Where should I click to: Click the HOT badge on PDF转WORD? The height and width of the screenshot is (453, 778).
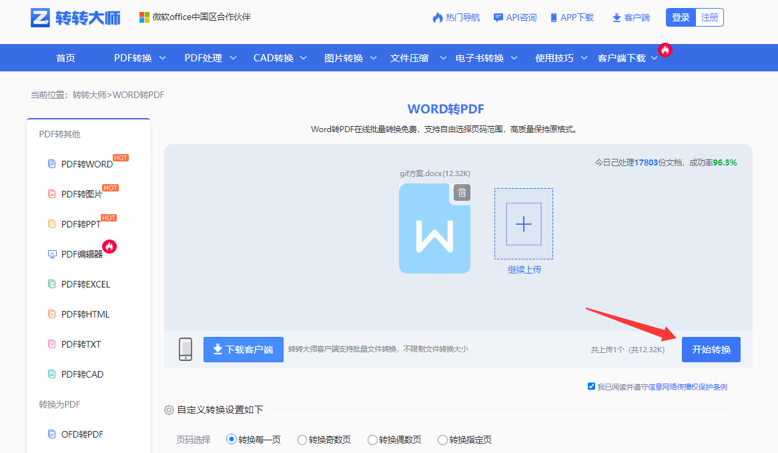point(121,157)
